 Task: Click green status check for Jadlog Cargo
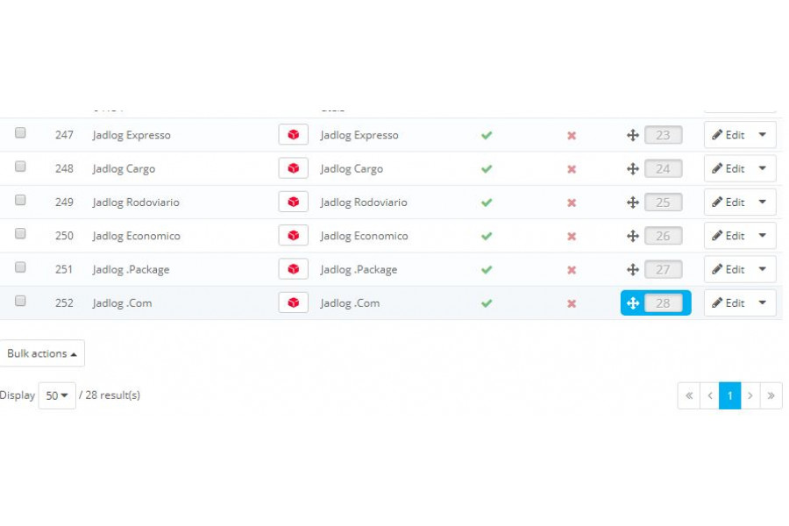click(x=487, y=169)
